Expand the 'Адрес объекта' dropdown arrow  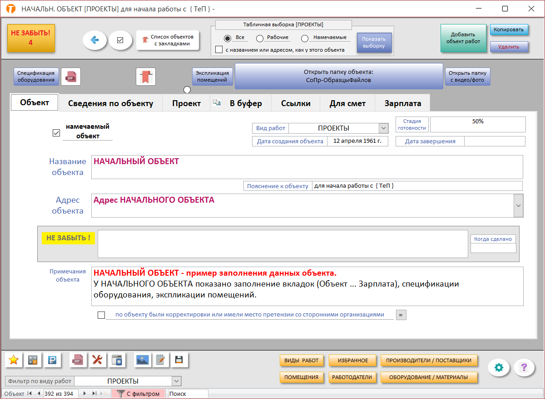pyautogui.click(x=518, y=206)
